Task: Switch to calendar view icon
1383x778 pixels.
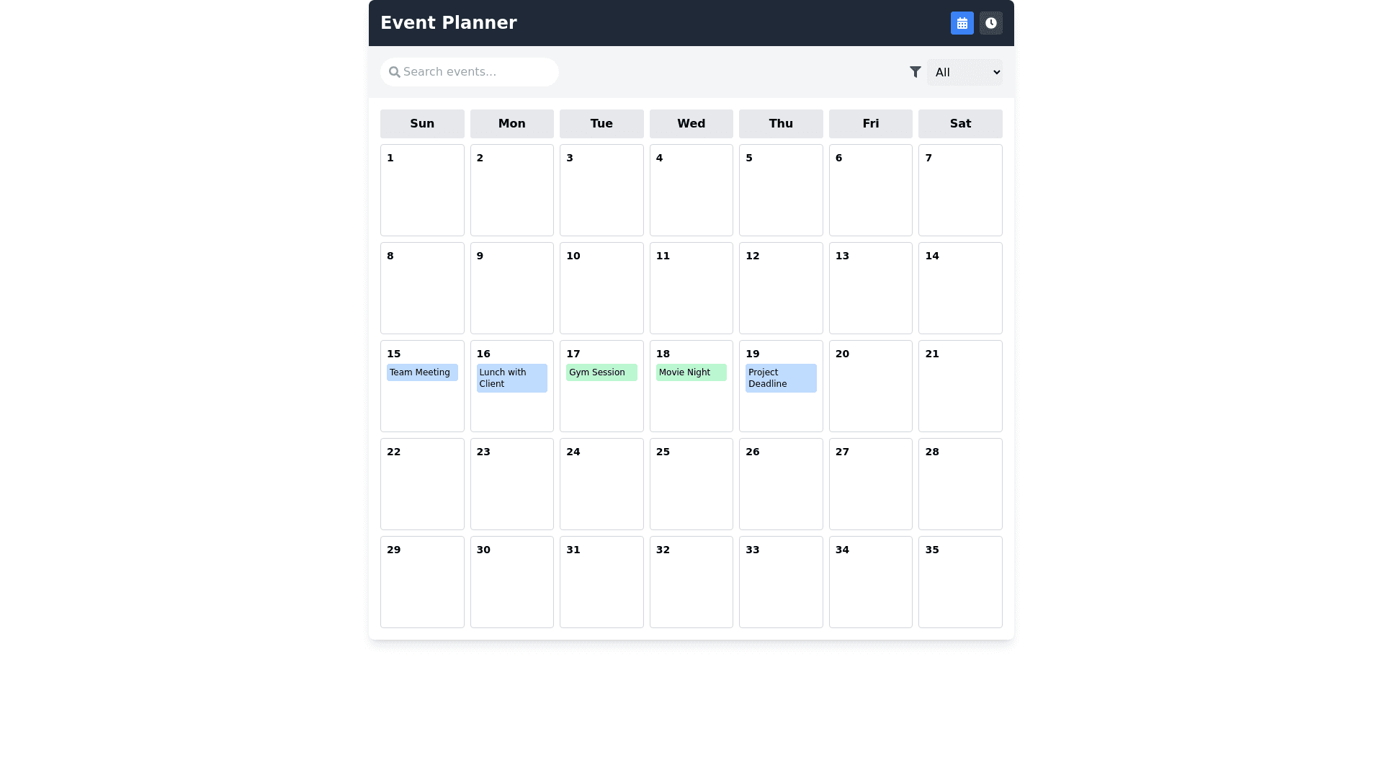Action: [x=962, y=23]
